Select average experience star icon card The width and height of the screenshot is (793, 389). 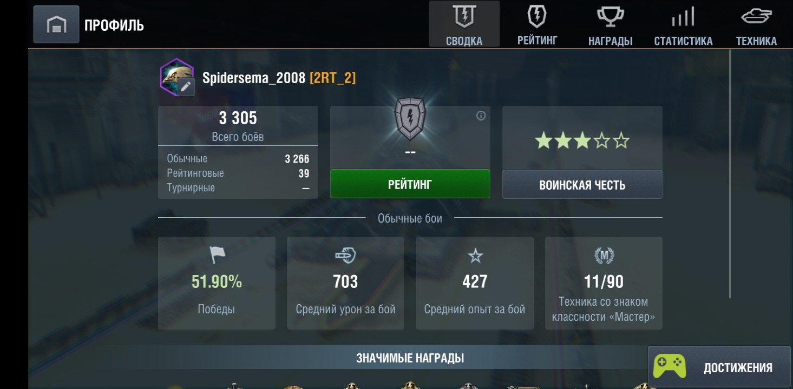click(x=475, y=283)
